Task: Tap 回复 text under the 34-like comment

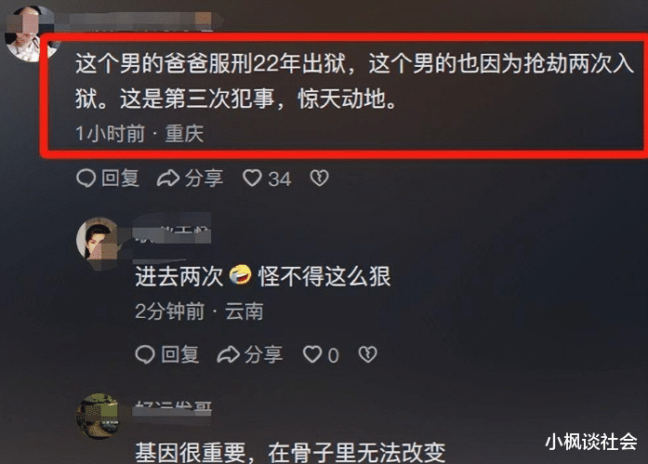Action: pyautogui.click(x=120, y=179)
